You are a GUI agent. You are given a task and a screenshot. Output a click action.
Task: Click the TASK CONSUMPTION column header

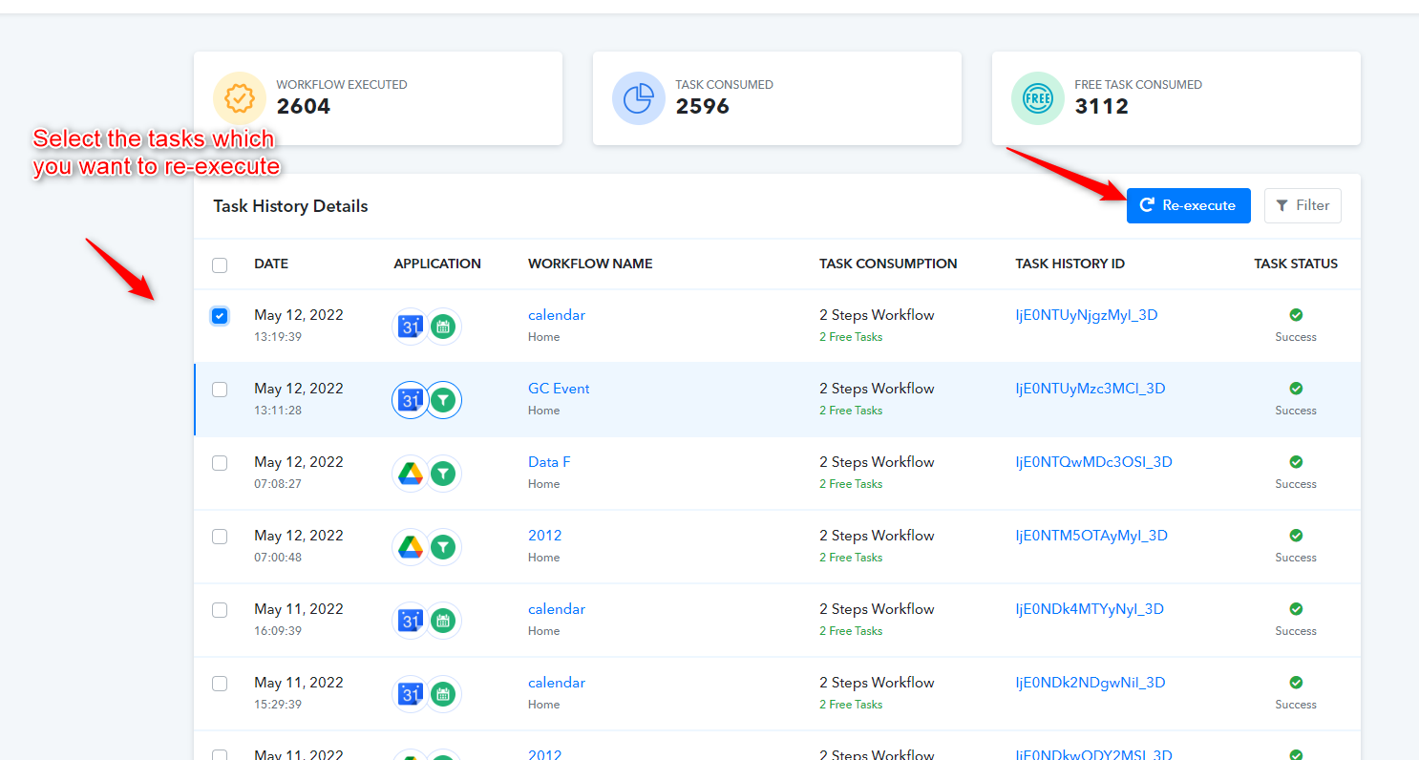888,264
